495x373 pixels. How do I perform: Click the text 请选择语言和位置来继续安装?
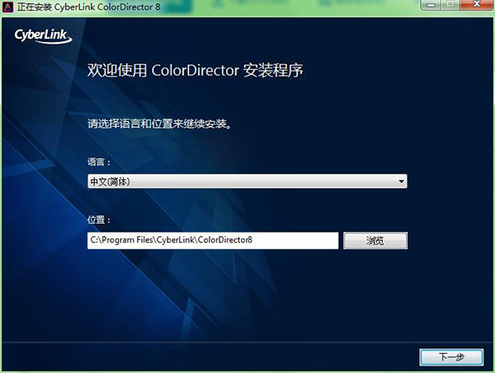coord(159,124)
